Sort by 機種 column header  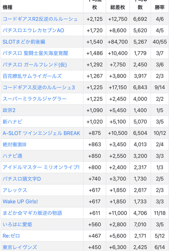click(7, 7)
